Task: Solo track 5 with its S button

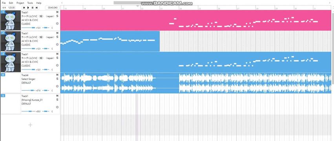Action: point(57,99)
